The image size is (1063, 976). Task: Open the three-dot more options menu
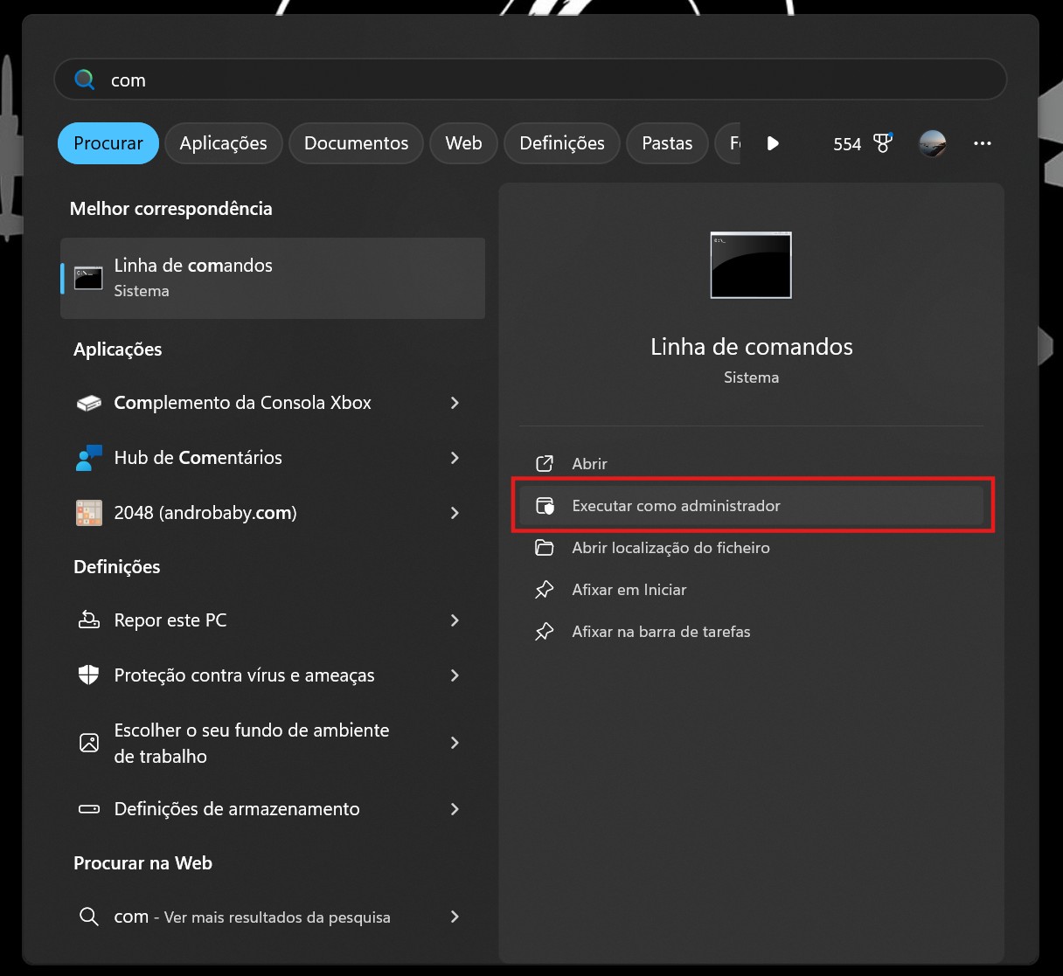(x=983, y=143)
